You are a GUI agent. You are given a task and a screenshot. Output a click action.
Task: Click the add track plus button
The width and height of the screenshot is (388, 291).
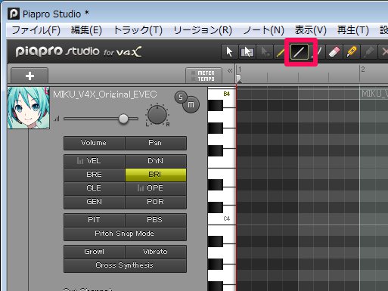click(x=29, y=76)
